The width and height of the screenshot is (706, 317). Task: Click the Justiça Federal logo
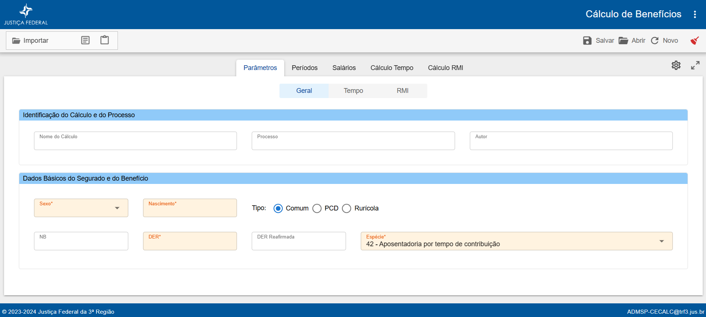click(26, 14)
